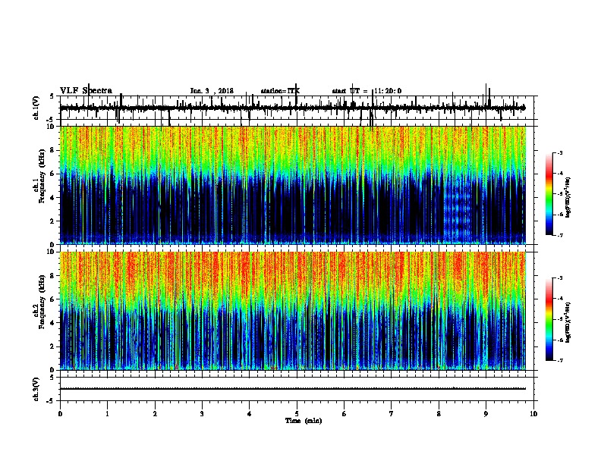Click the '5' tick of the ch.1(V) waveform axis
This screenshot has width=601, height=464.
pos(53,96)
